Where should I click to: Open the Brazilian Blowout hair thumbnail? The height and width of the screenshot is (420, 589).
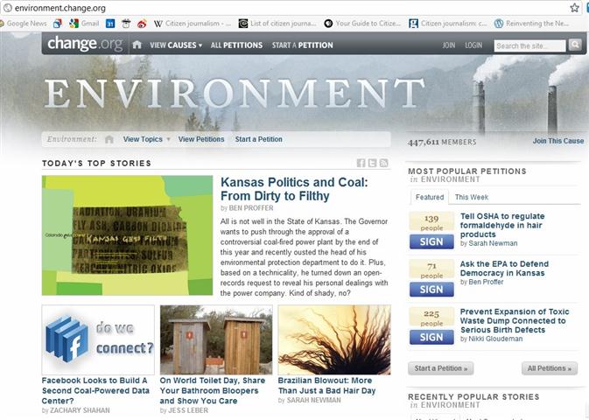pyautogui.click(x=334, y=339)
